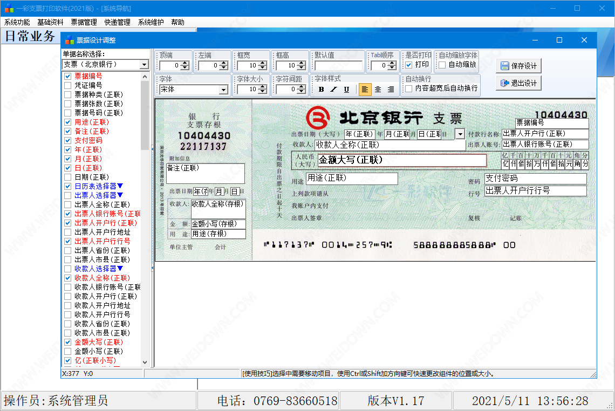Click the 退出设计 button
This screenshot has height=411, width=615.
point(518,83)
